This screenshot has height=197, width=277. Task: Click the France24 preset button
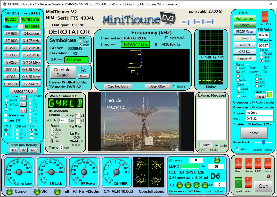[245, 45]
